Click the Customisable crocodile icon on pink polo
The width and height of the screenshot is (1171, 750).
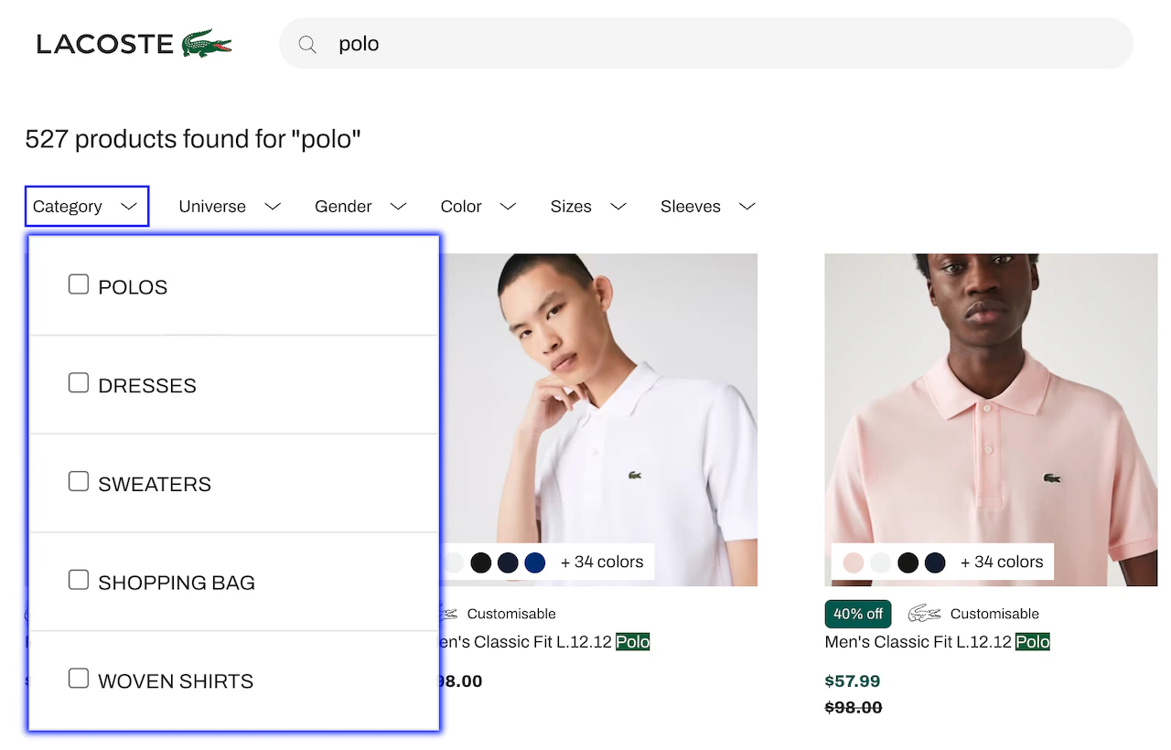[x=924, y=614]
